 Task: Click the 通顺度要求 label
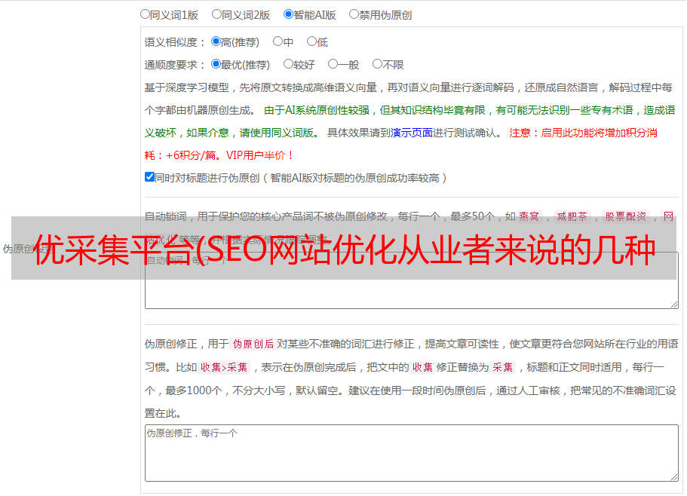174,65
